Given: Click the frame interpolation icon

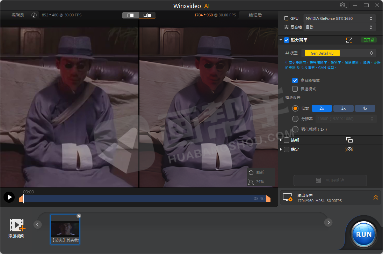Looking at the screenshot, I should [x=349, y=140].
